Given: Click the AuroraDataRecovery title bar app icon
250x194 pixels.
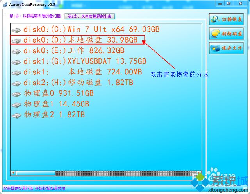Looking at the screenshot, I should (5, 5).
